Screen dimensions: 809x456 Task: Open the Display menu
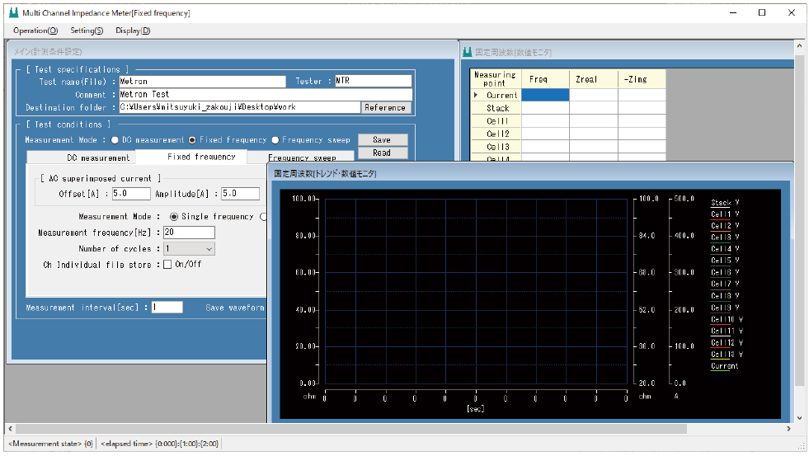(x=133, y=31)
